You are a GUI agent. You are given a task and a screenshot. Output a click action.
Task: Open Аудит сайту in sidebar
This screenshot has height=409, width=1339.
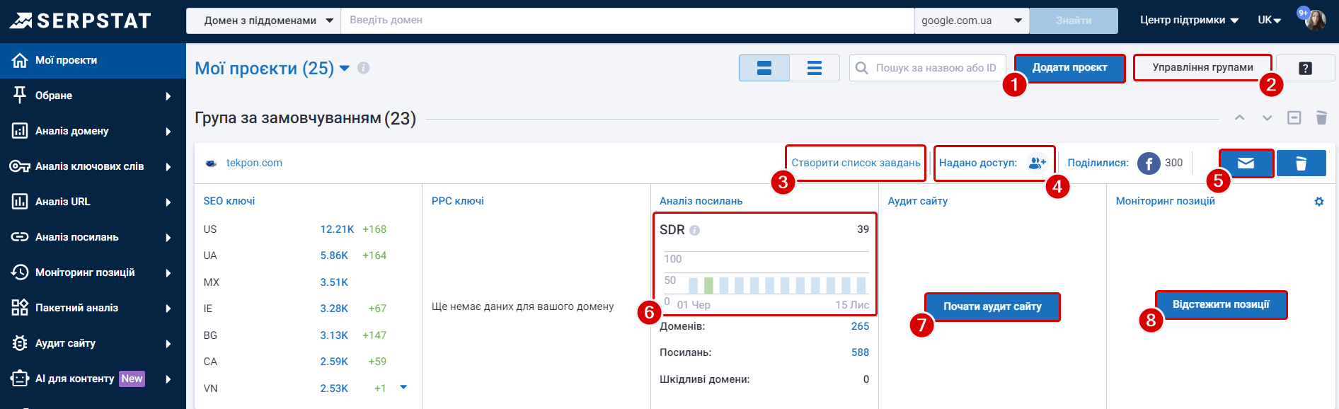[93, 343]
